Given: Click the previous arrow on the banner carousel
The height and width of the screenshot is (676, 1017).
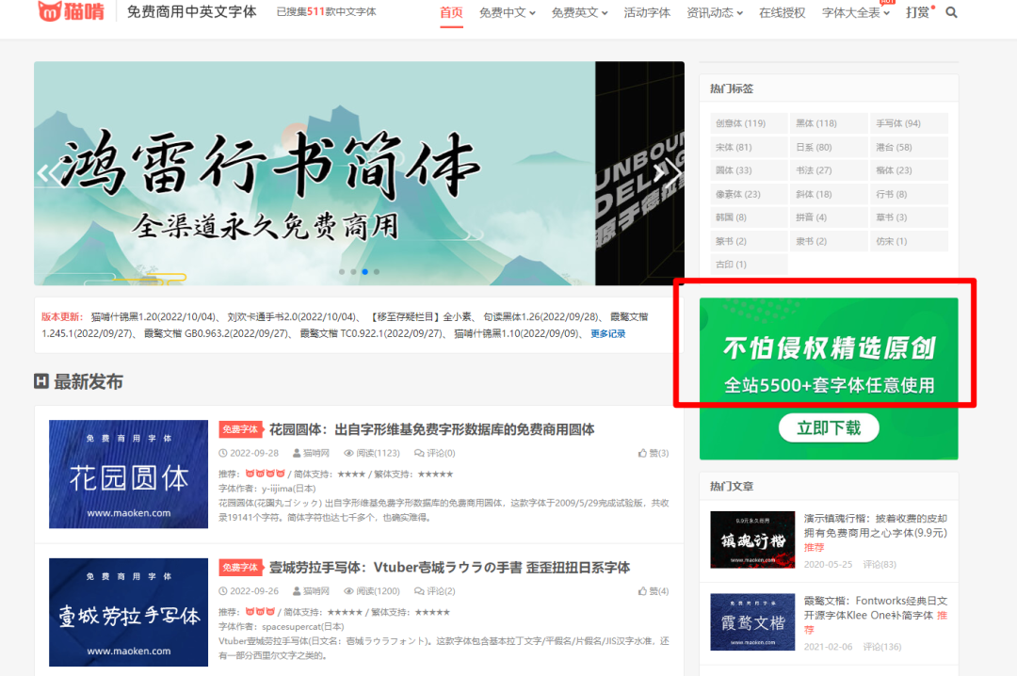Looking at the screenshot, I should point(45,173).
